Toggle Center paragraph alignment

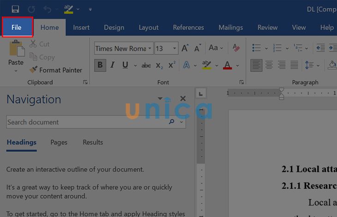click(269, 65)
